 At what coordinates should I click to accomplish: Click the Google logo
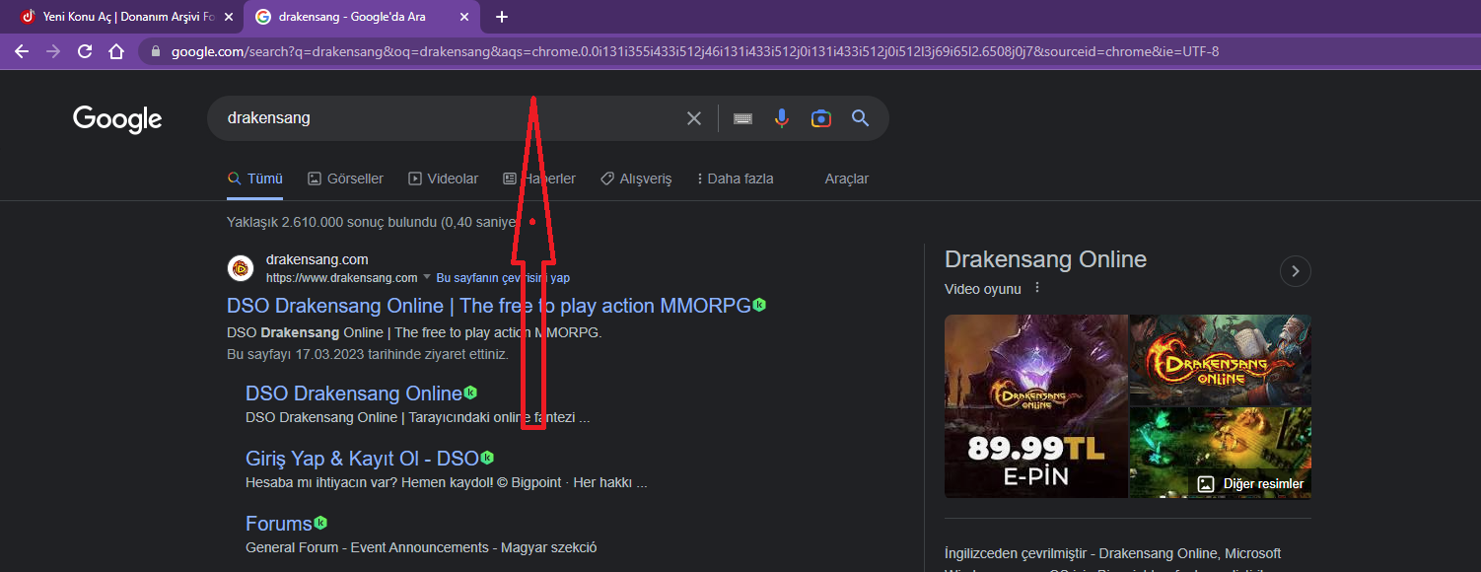coord(117,119)
